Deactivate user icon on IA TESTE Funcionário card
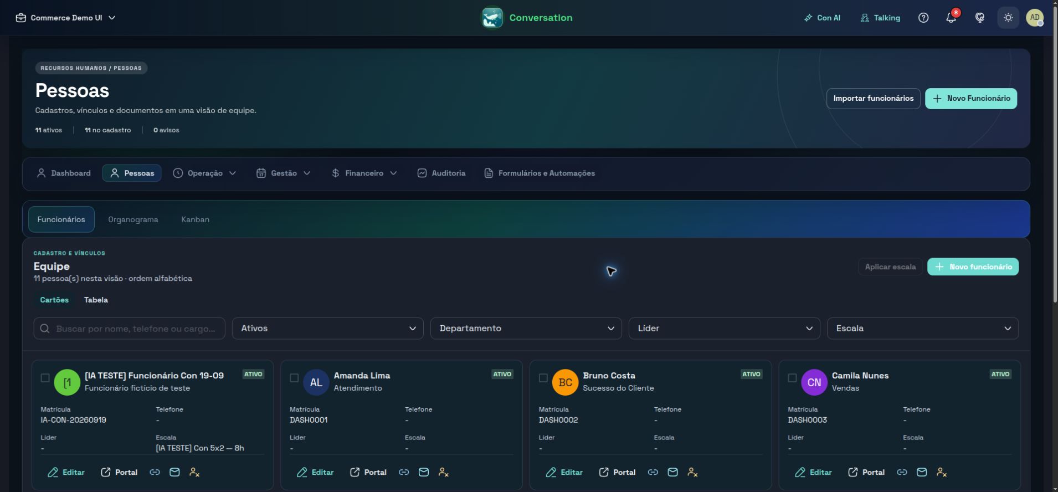The image size is (1058, 492). (x=194, y=472)
